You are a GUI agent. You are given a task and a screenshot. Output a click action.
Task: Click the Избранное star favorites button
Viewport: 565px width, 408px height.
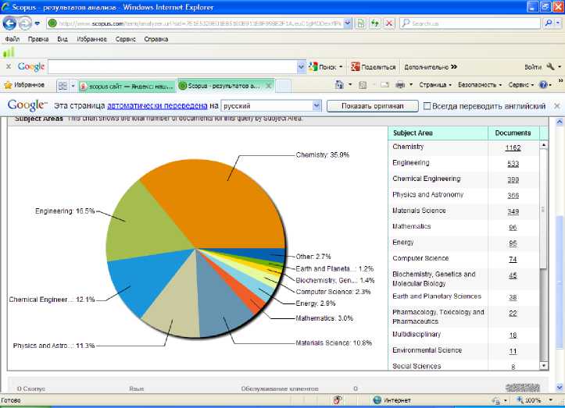pos(24,85)
